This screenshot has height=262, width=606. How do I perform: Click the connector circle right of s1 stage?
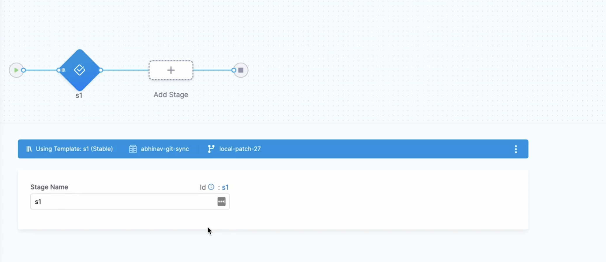click(x=101, y=70)
